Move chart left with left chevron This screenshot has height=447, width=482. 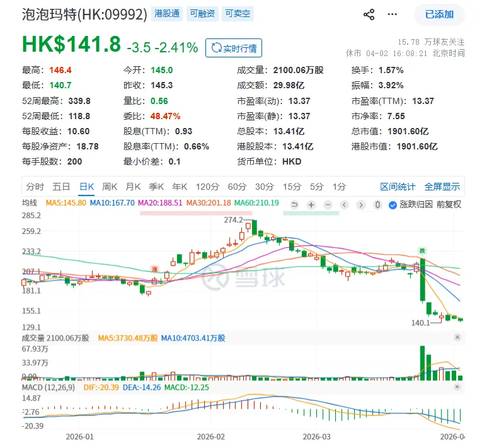(344, 204)
